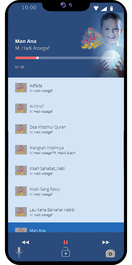Image resolution: width=132 pixels, height=265 pixels.
Task: Play Doa Khotmul Quran track
Action: tap(66, 129)
